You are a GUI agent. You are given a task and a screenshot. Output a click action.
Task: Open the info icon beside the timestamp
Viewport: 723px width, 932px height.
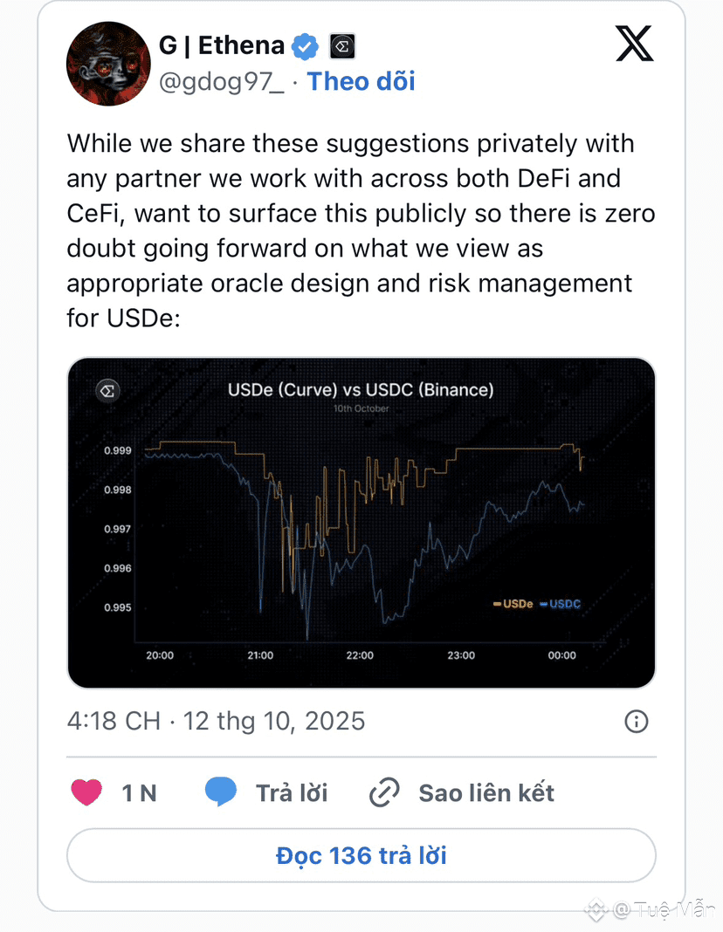tap(637, 721)
